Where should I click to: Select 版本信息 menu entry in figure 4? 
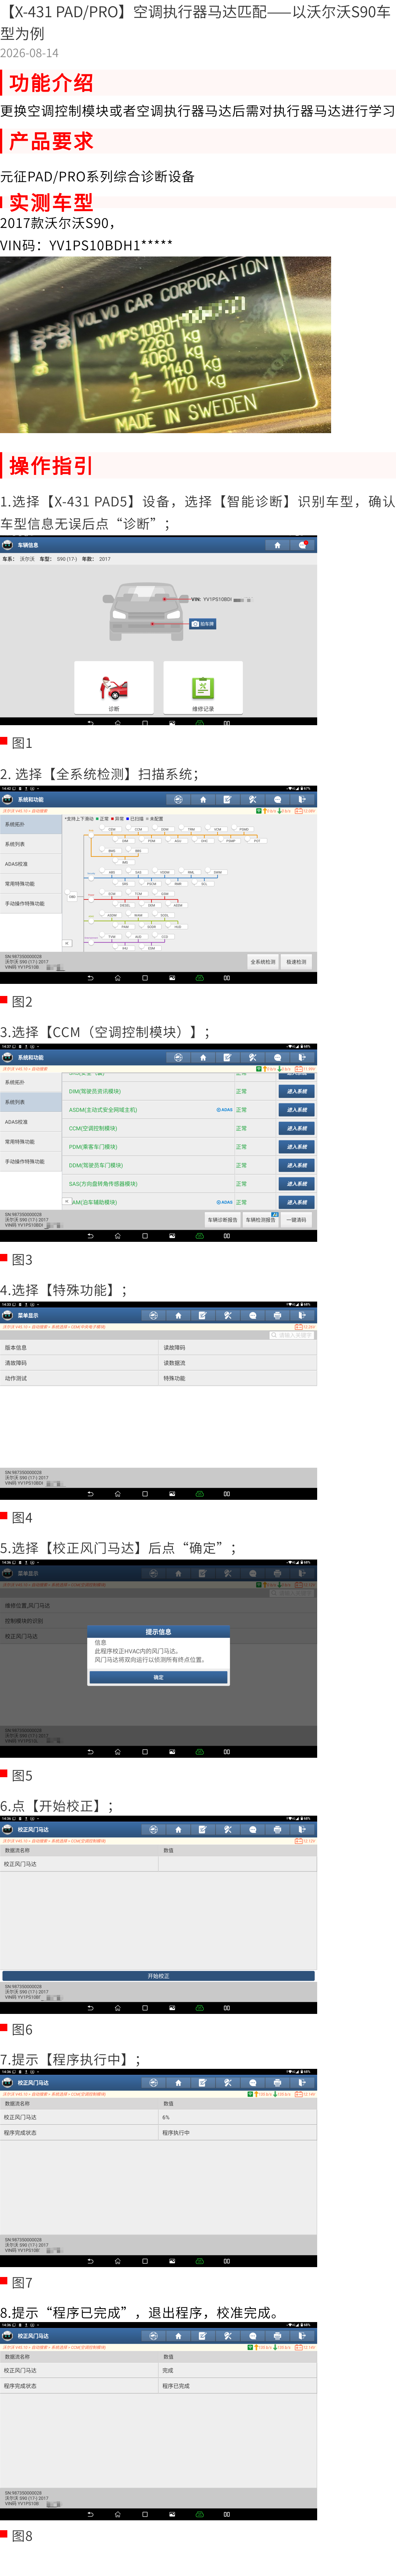click(79, 1348)
